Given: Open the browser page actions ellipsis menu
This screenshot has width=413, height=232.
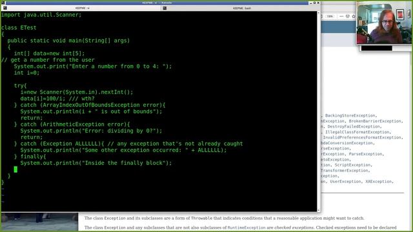Looking at the screenshot, I should (341, 16).
